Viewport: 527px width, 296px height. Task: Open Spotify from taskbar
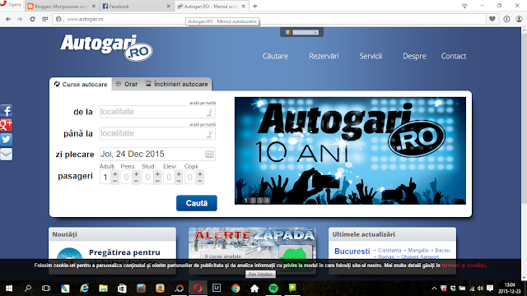click(273, 289)
